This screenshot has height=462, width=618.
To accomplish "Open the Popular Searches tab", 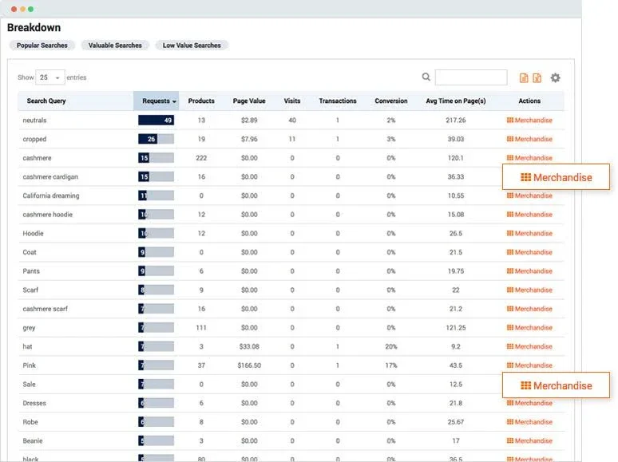I will [x=42, y=45].
